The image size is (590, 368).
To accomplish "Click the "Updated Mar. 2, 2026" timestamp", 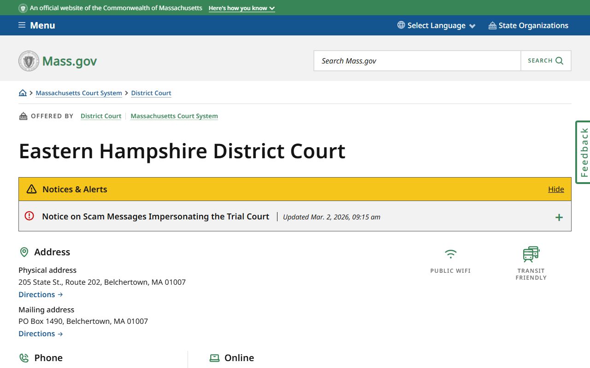I will click(331, 217).
